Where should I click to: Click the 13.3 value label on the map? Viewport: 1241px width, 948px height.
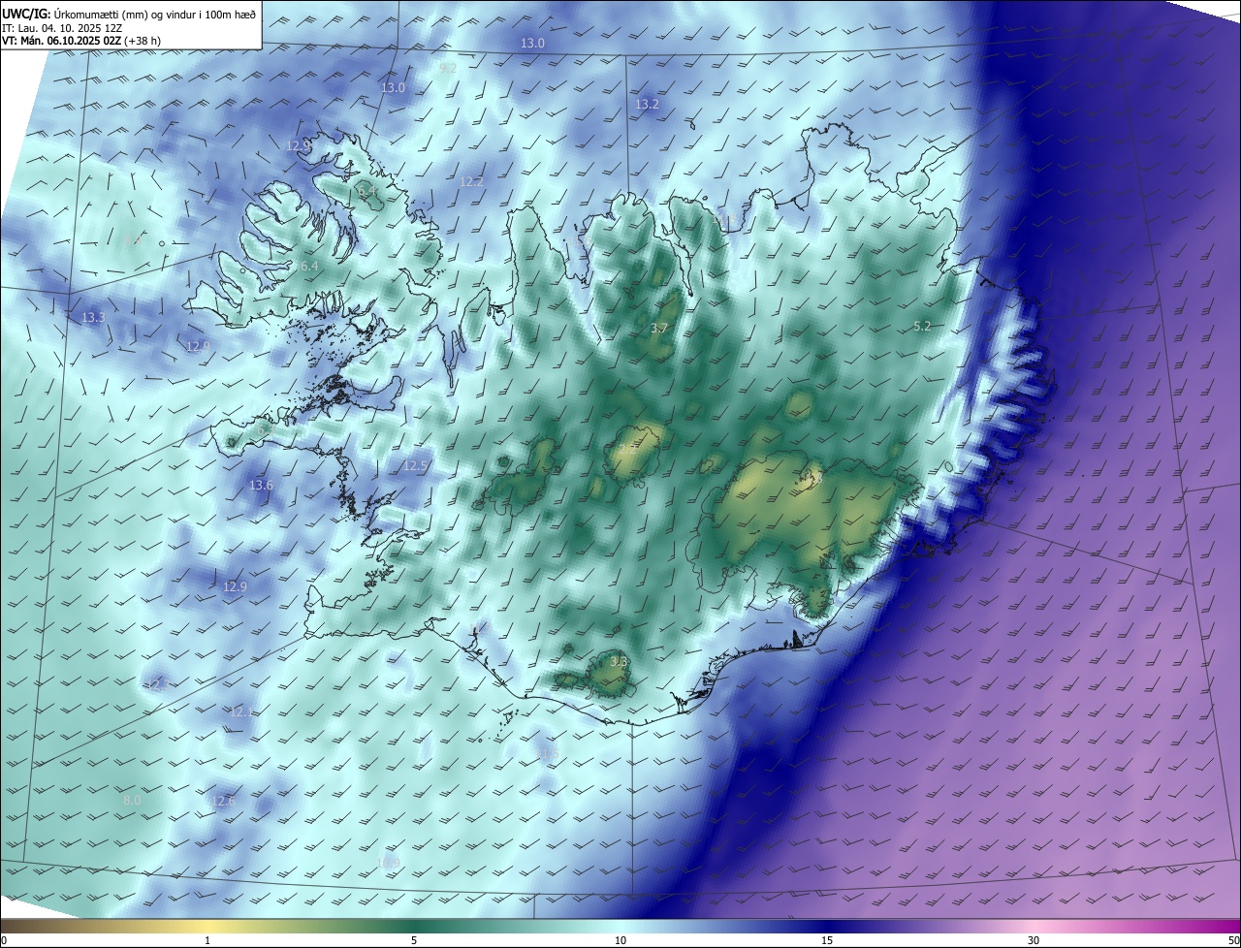tap(93, 317)
